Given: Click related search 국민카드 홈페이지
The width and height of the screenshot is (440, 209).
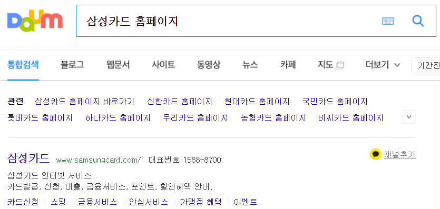Looking at the screenshot, I should coord(335,101).
